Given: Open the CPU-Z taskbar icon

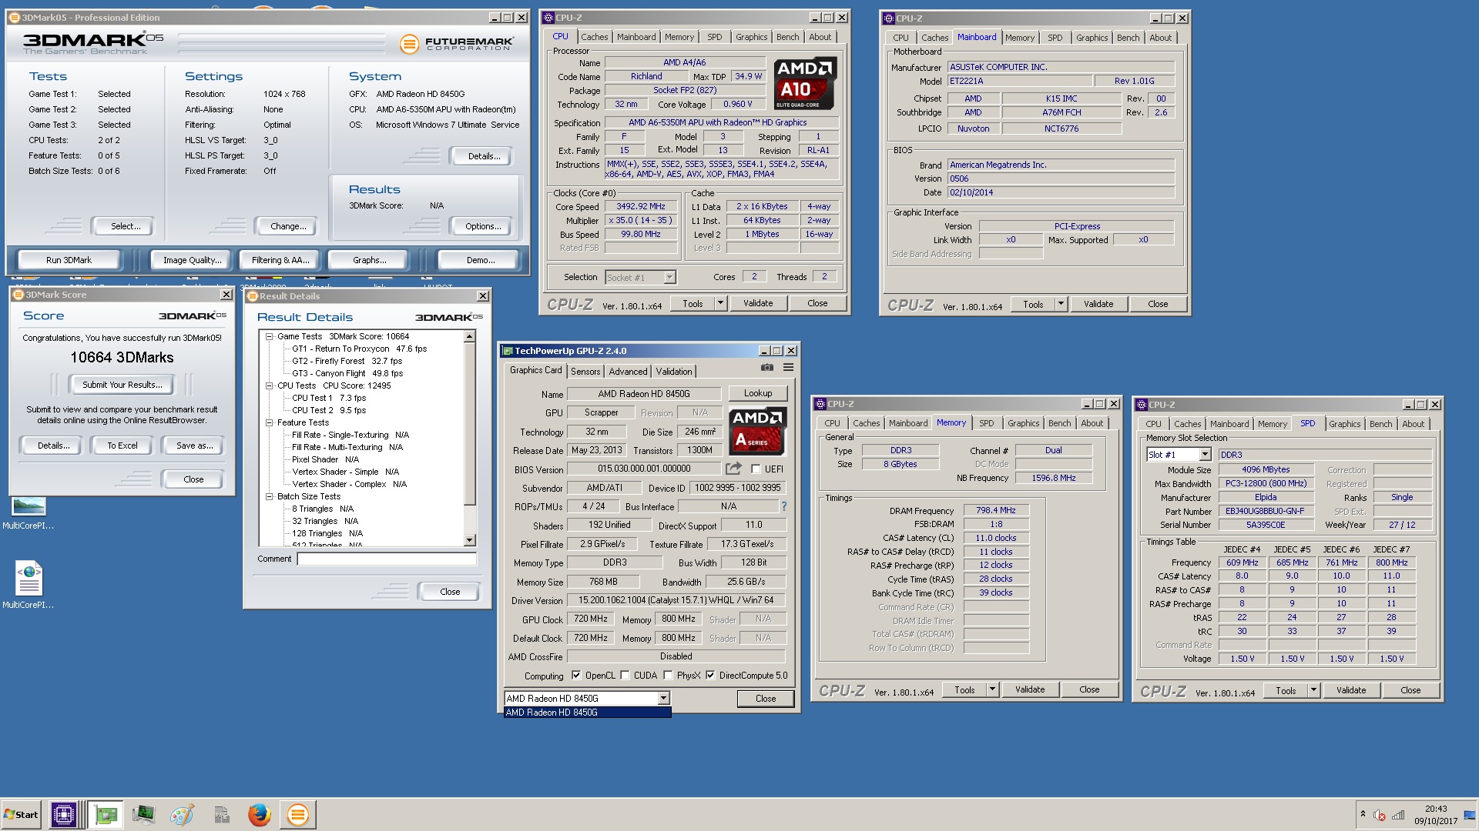Looking at the screenshot, I should click(x=64, y=814).
